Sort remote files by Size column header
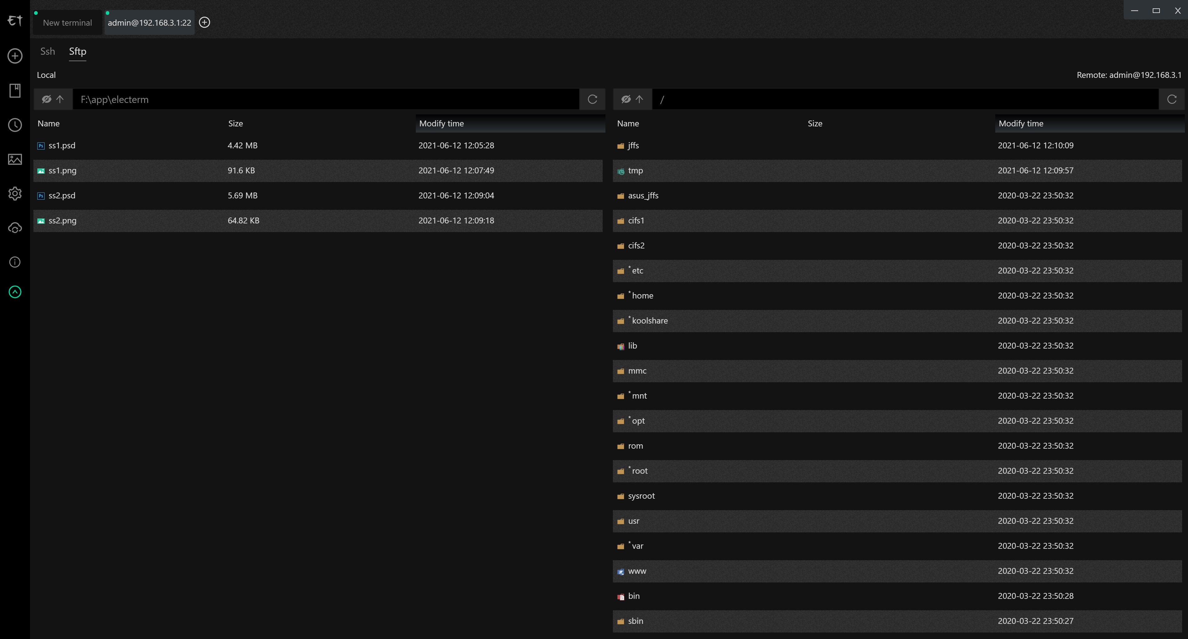The width and height of the screenshot is (1188, 639). pos(815,124)
